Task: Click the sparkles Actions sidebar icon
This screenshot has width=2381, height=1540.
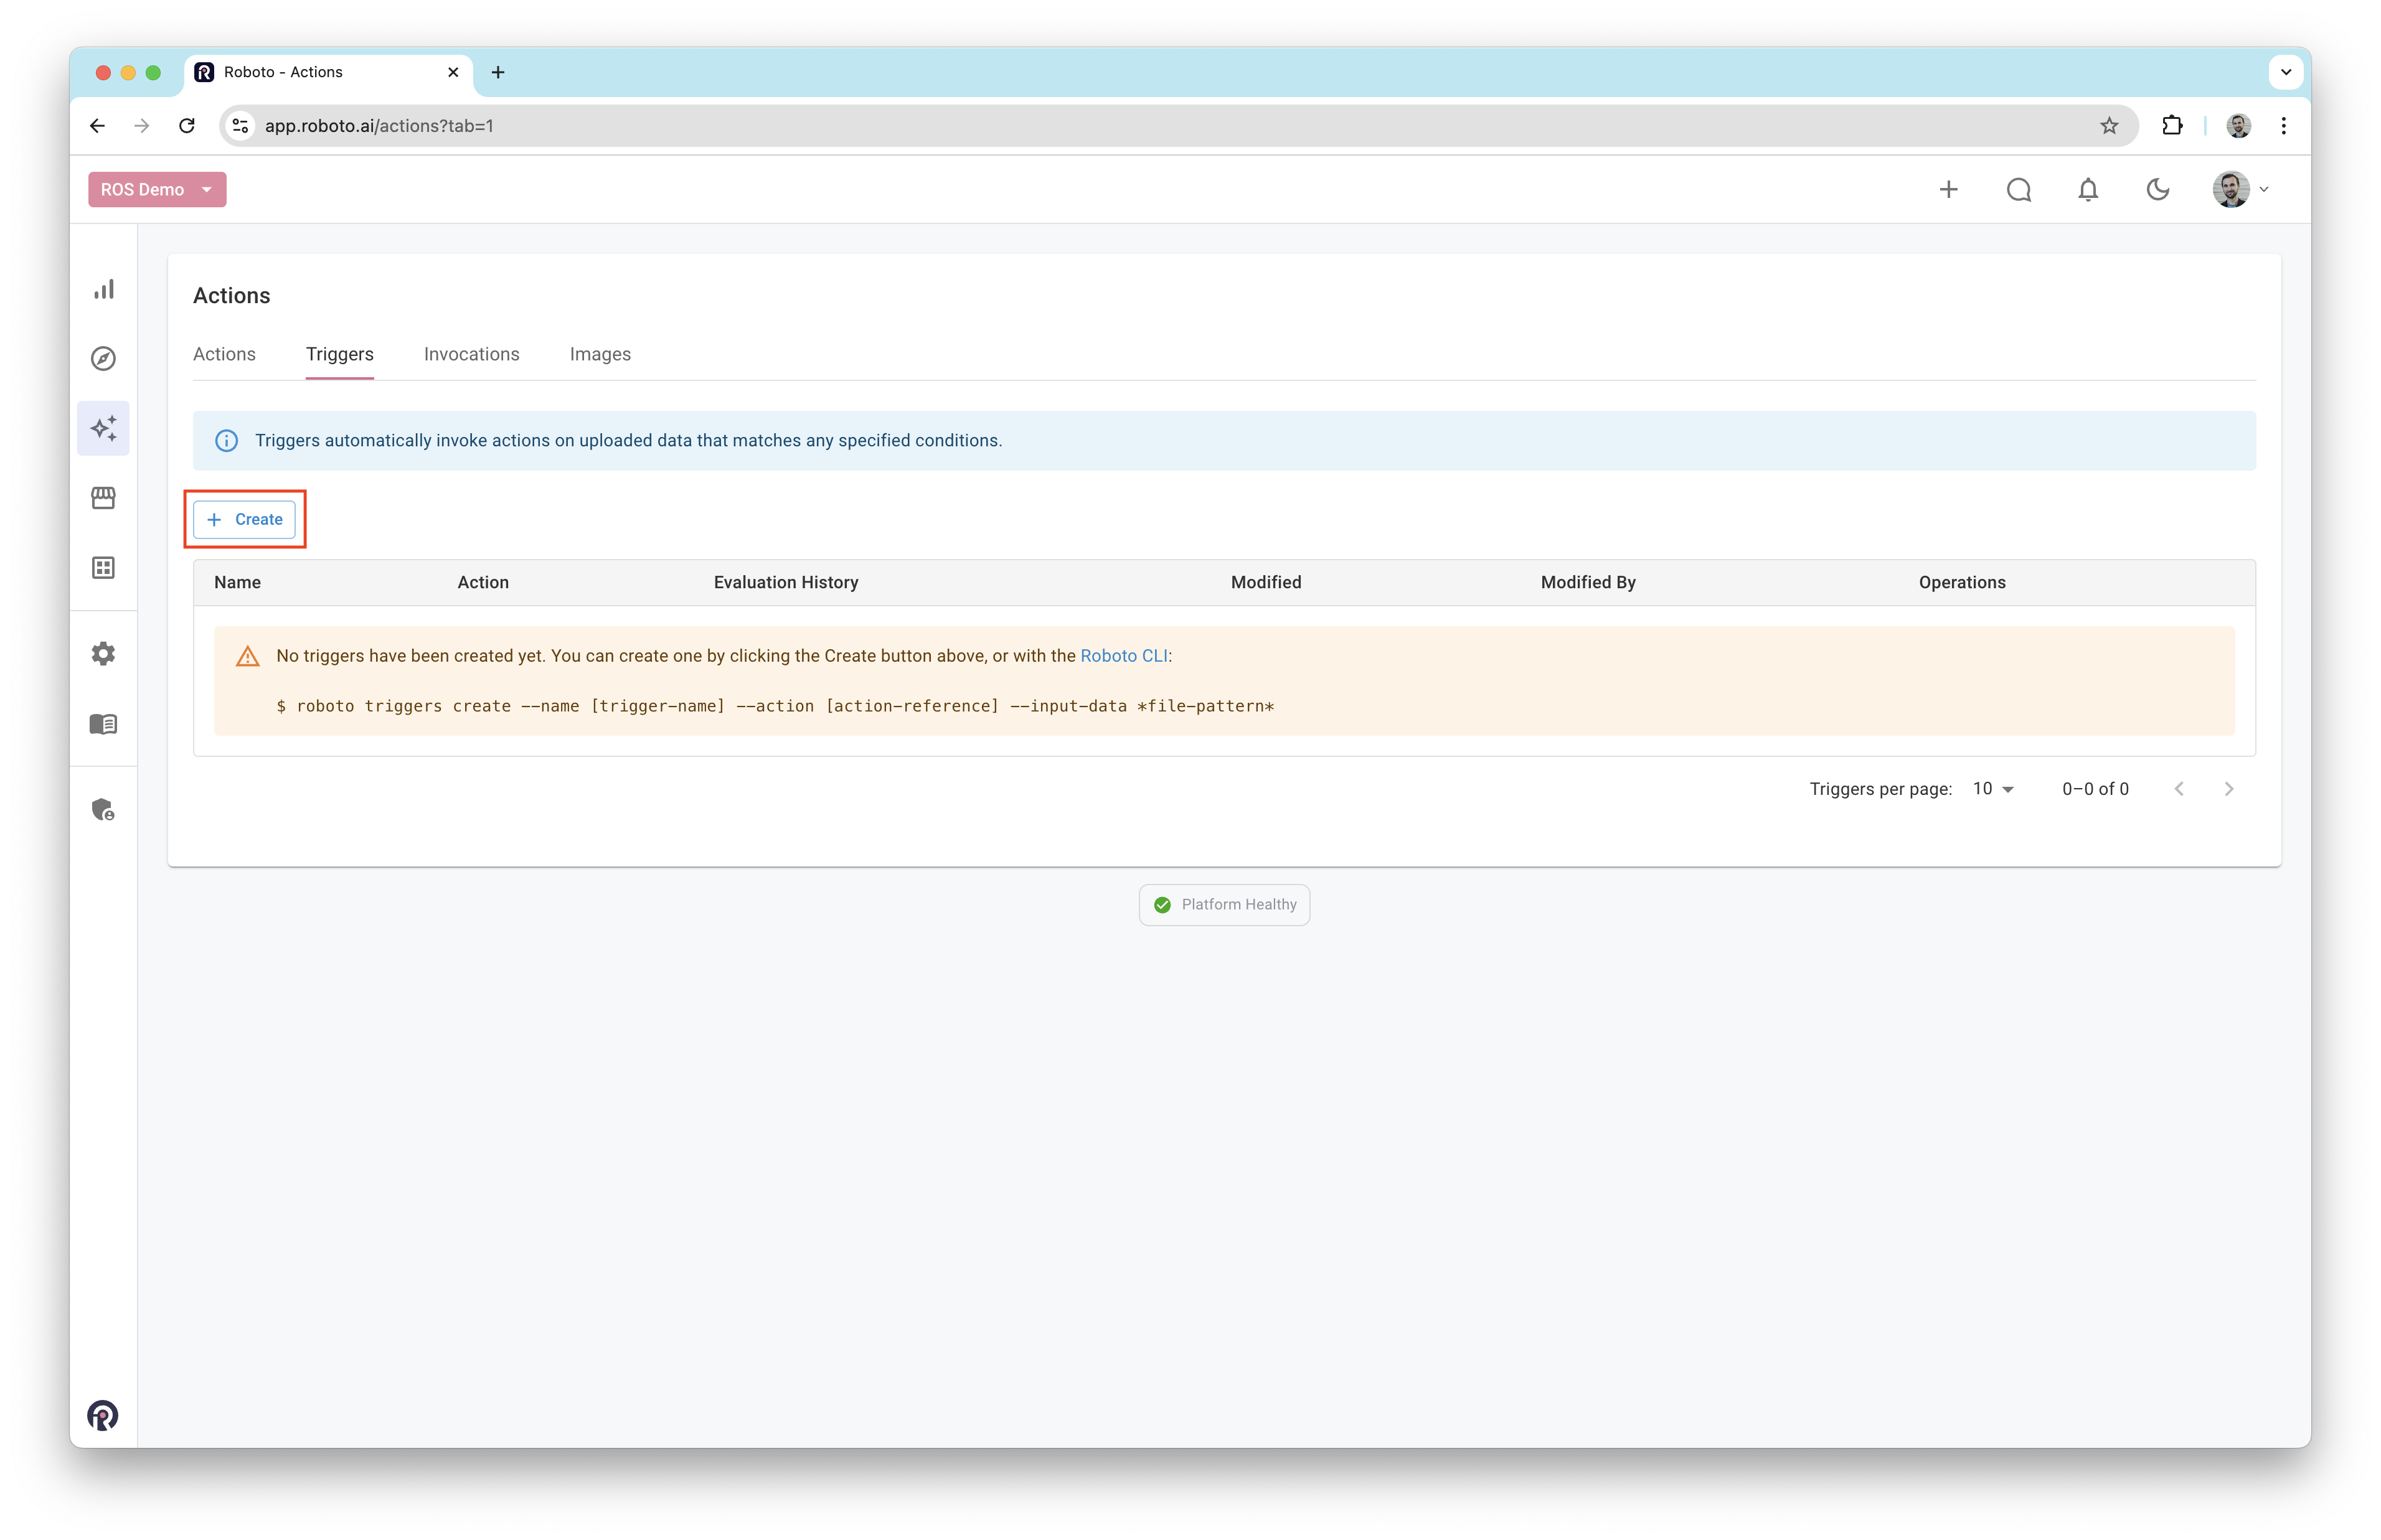Action: point(104,428)
